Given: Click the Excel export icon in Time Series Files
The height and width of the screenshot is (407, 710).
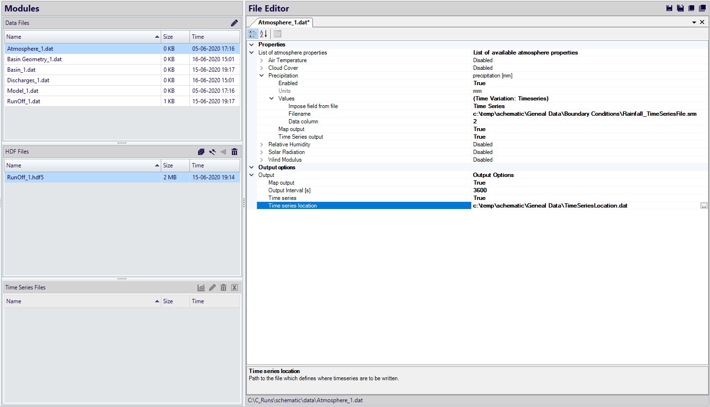Looking at the screenshot, I should (234, 287).
